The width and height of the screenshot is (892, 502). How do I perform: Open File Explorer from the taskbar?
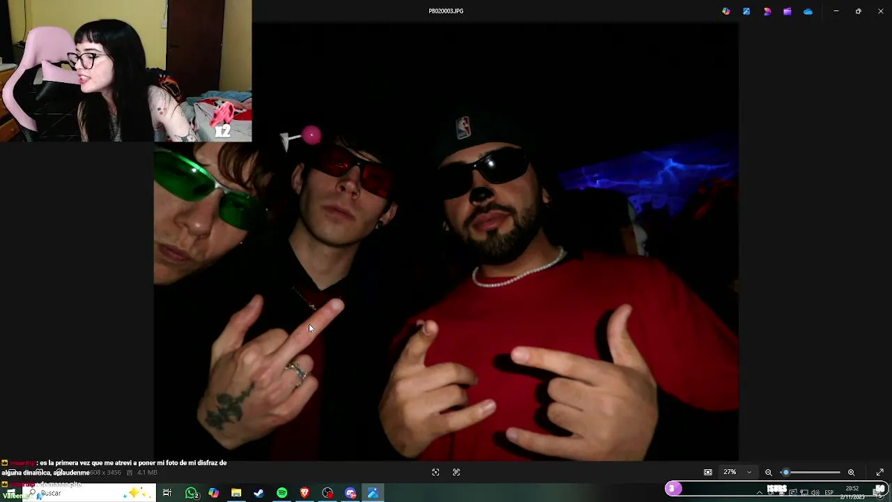click(x=236, y=493)
